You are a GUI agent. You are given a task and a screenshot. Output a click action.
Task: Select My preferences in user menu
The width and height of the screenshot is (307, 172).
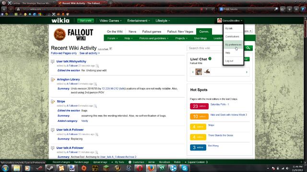click(233, 44)
